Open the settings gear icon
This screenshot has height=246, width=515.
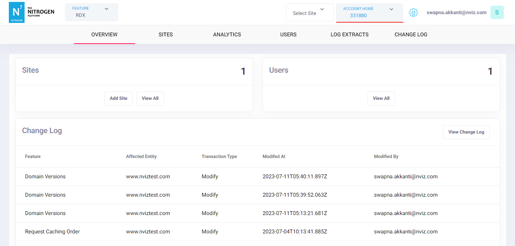(x=413, y=13)
